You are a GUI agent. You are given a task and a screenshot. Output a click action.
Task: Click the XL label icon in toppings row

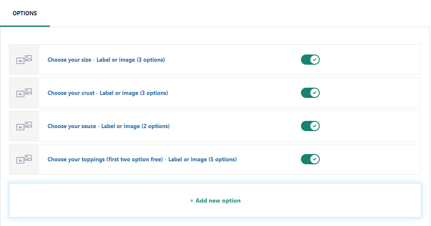click(20, 160)
